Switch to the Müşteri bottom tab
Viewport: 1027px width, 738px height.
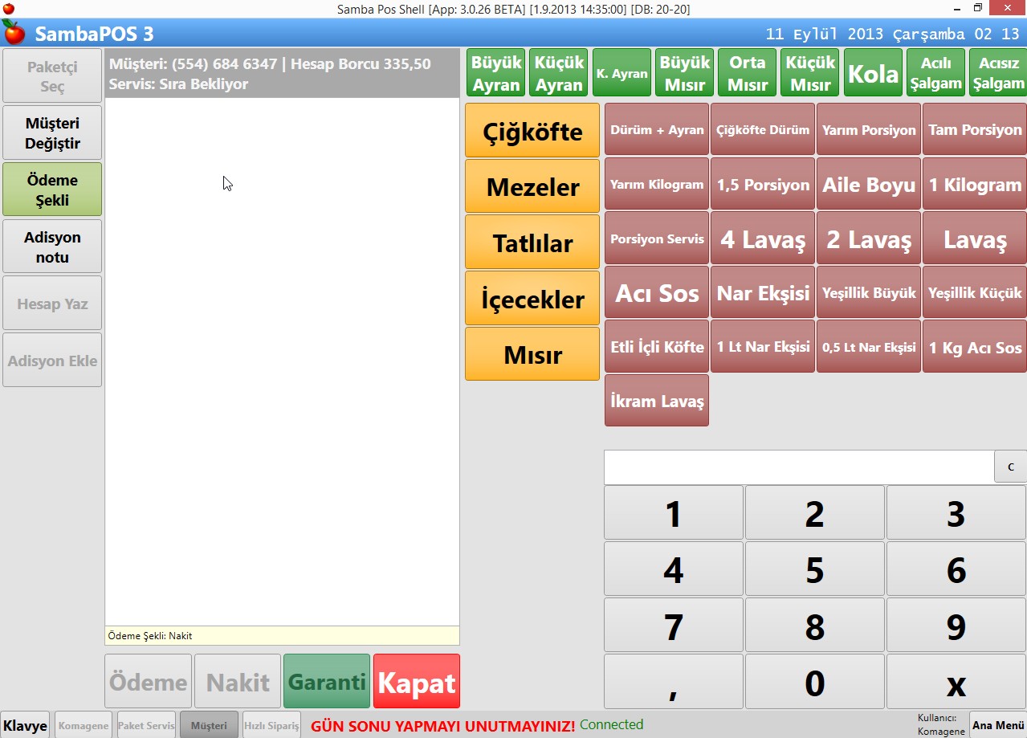click(209, 725)
